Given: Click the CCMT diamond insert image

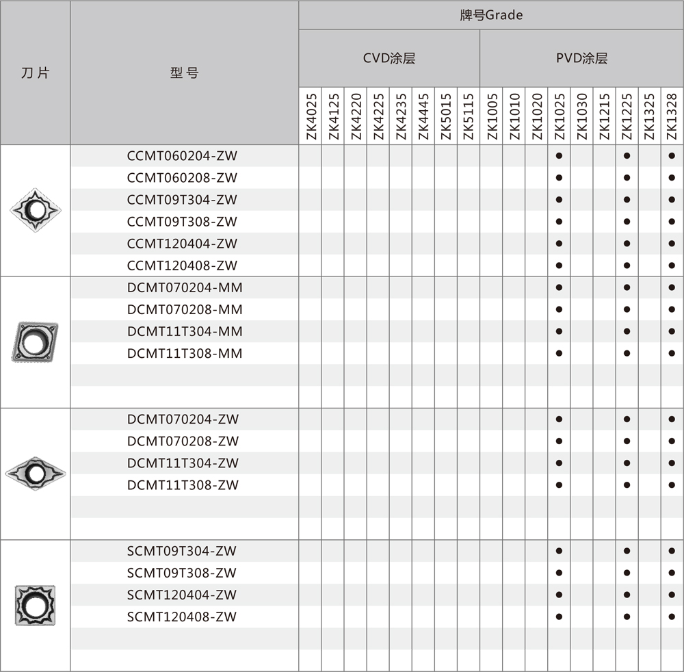Looking at the screenshot, I should point(36,209).
